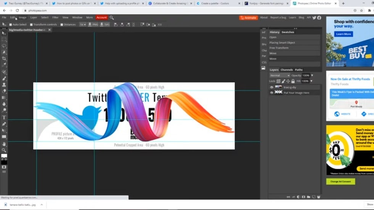The image size is (374, 210).
Task: Toggle lock position icon
Action: coord(288,81)
